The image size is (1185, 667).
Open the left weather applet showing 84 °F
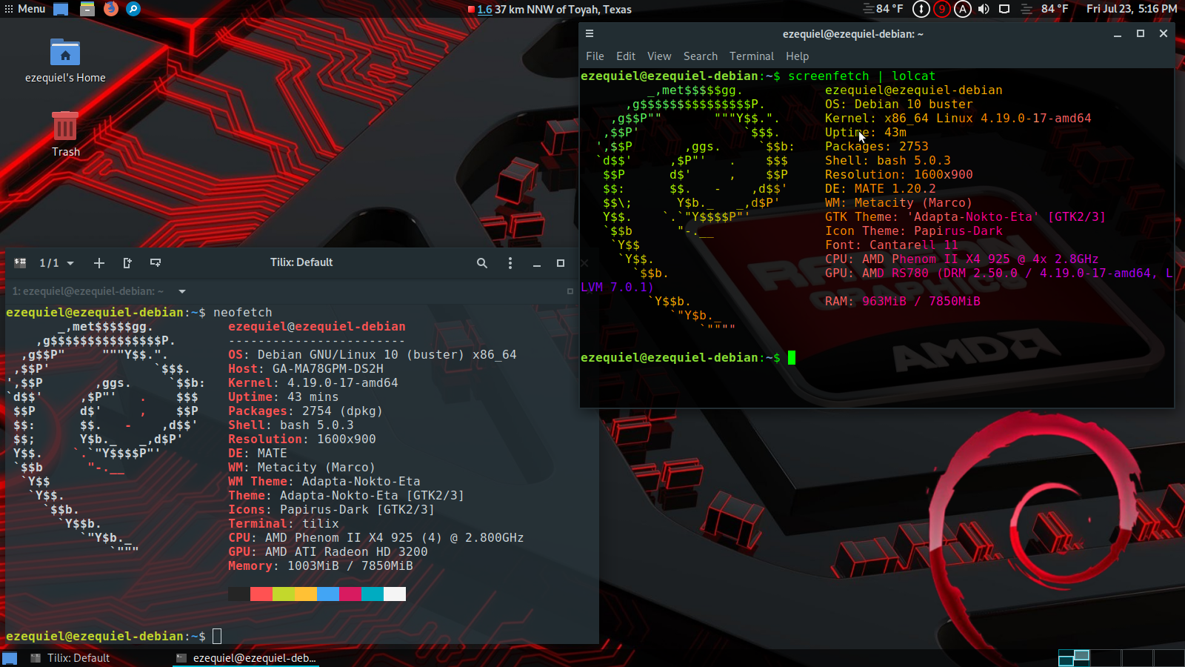point(883,9)
